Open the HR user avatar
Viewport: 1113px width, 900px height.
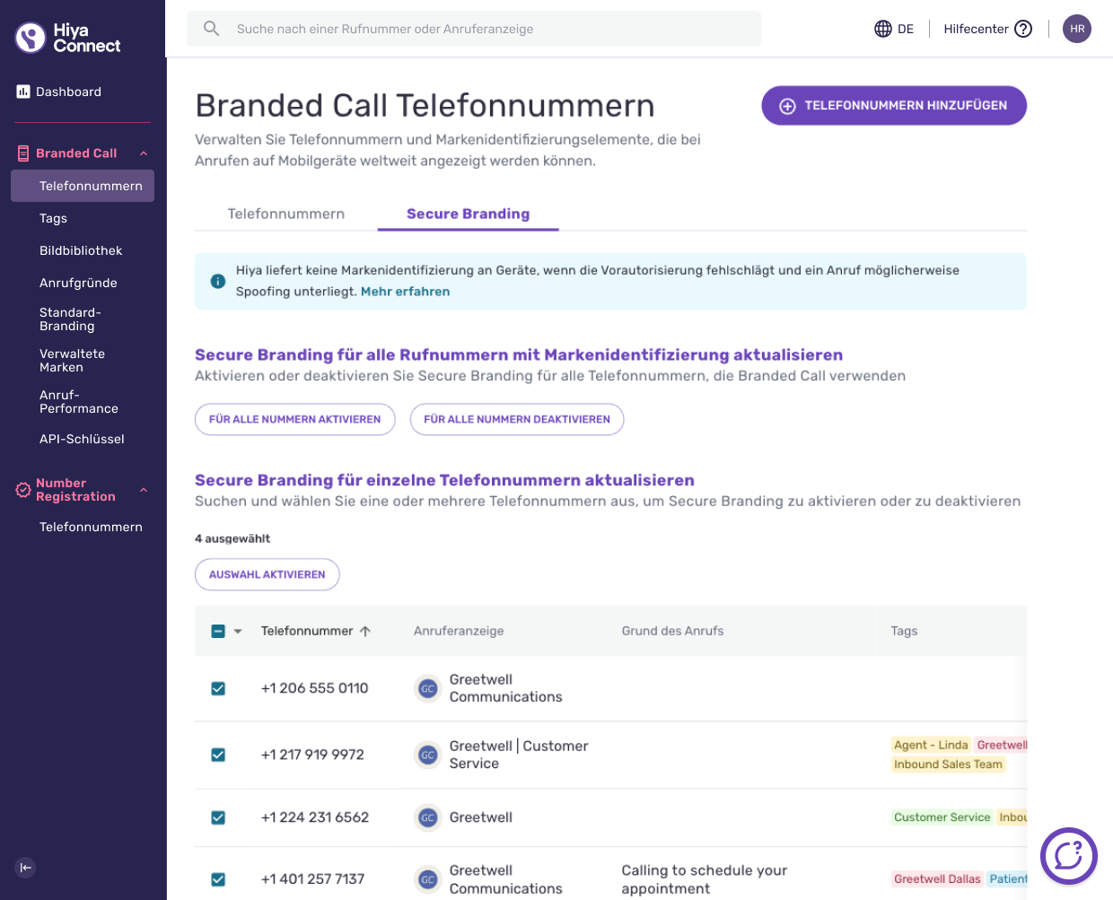click(x=1077, y=29)
